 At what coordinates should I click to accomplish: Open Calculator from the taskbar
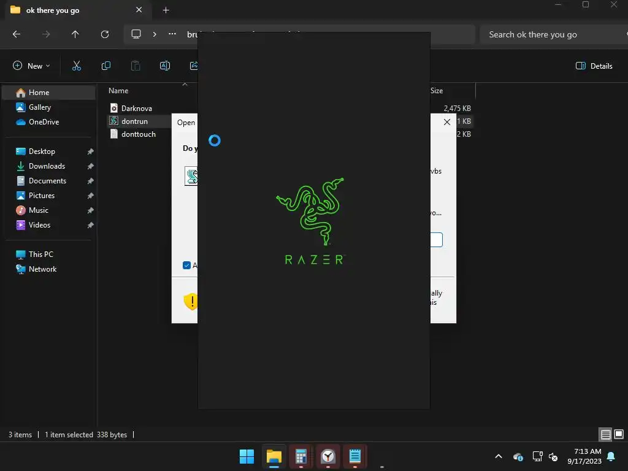pos(301,456)
